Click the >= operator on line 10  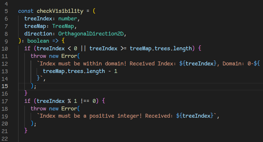tap(124, 49)
